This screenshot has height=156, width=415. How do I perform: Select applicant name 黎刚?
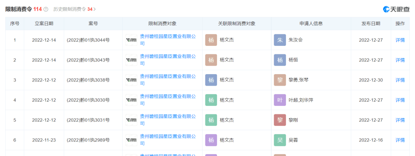(x=293, y=120)
